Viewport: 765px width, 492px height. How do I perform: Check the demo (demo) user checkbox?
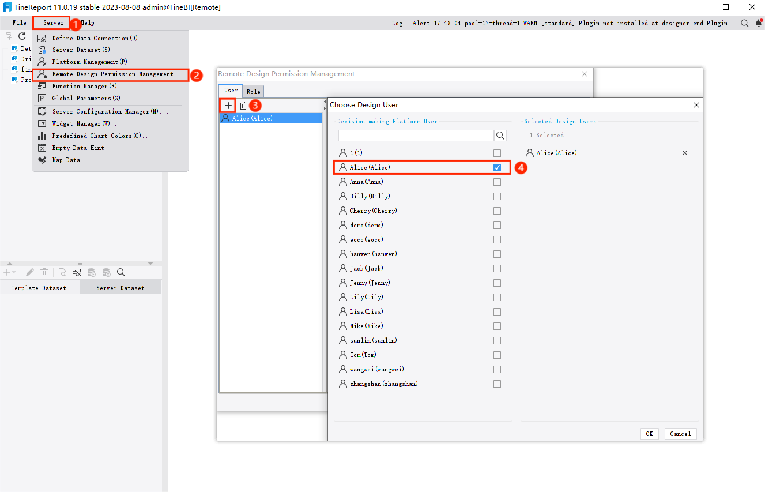pos(497,225)
